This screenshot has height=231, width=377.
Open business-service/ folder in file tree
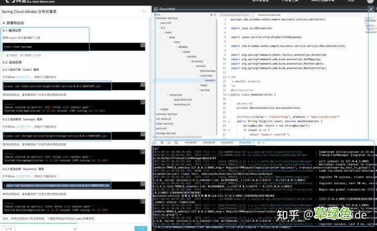pyautogui.click(x=167, y=18)
